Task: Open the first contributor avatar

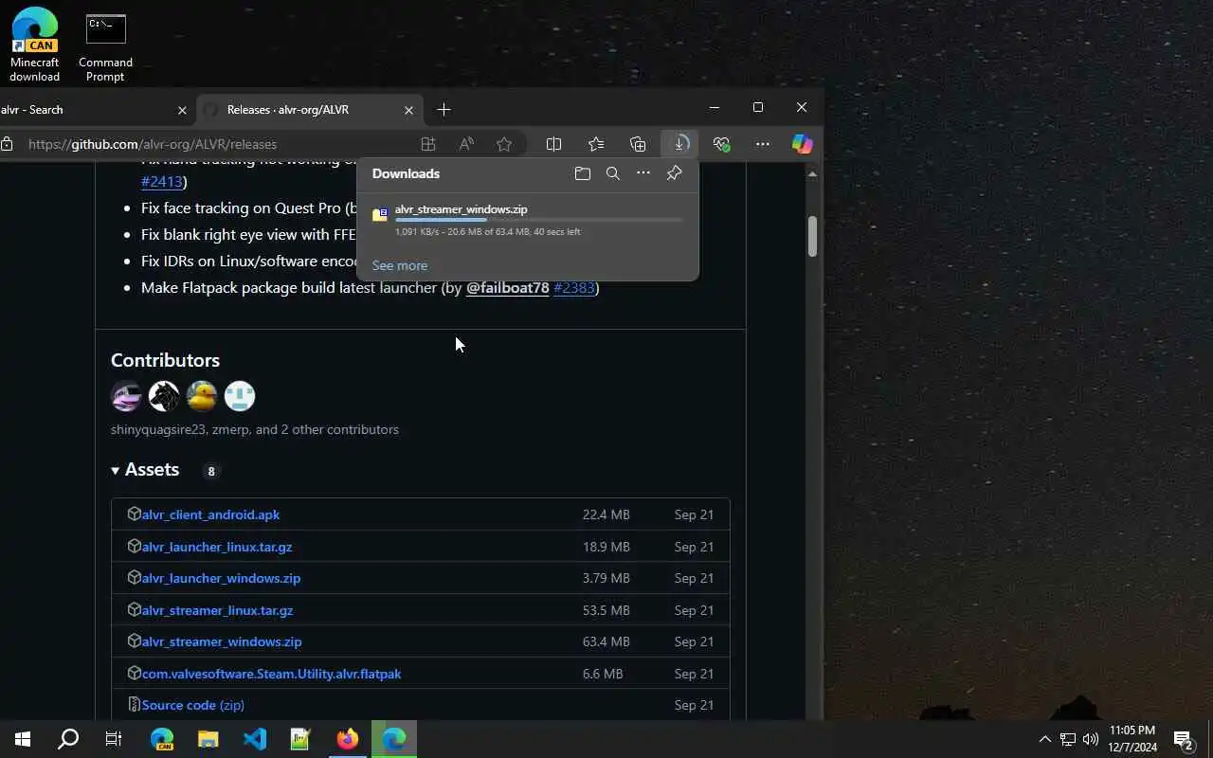Action: [x=126, y=396]
